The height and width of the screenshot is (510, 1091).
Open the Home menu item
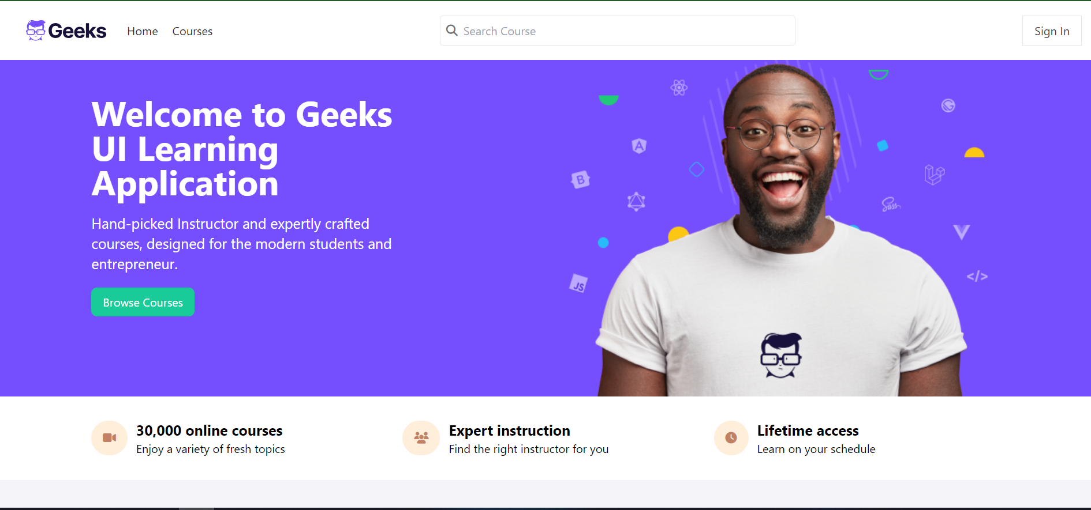pyautogui.click(x=143, y=31)
